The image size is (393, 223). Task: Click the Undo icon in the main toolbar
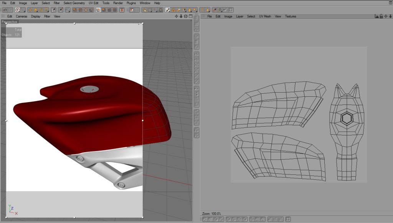pos(4,10)
